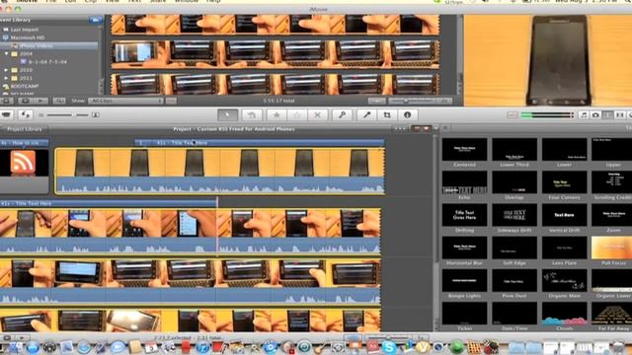Swap Events and Projects areas
632x355 pixels.
click(25, 115)
